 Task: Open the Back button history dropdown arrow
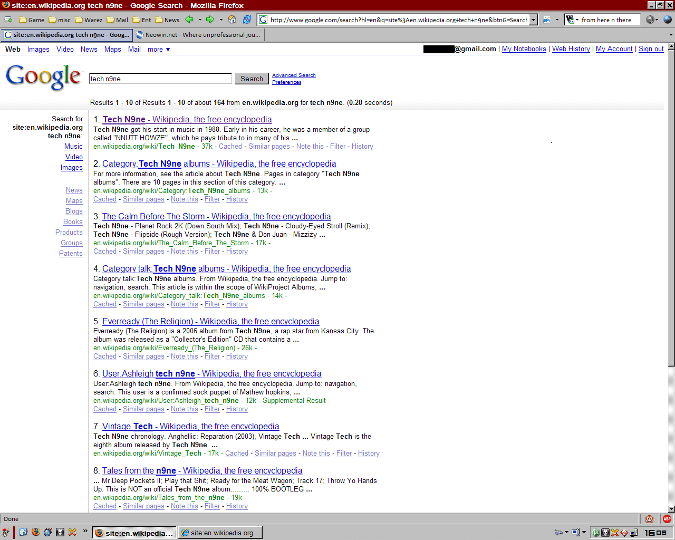200,20
